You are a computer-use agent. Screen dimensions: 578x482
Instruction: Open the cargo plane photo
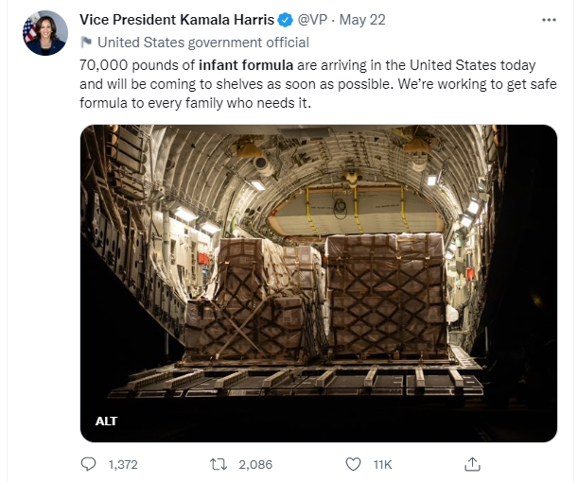point(319,284)
